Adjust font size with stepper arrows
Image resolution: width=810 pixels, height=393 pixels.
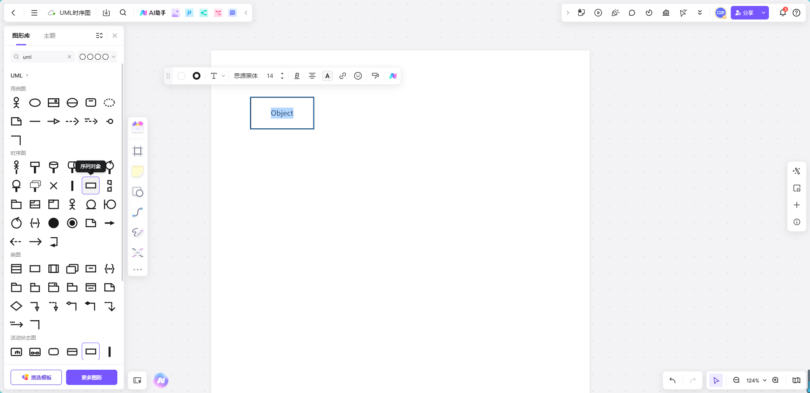tap(282, 76)
